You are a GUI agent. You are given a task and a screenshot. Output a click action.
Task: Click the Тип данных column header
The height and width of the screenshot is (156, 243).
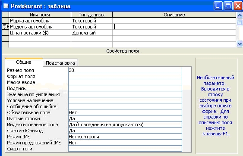pyautogui.click(x=92, y=15)
